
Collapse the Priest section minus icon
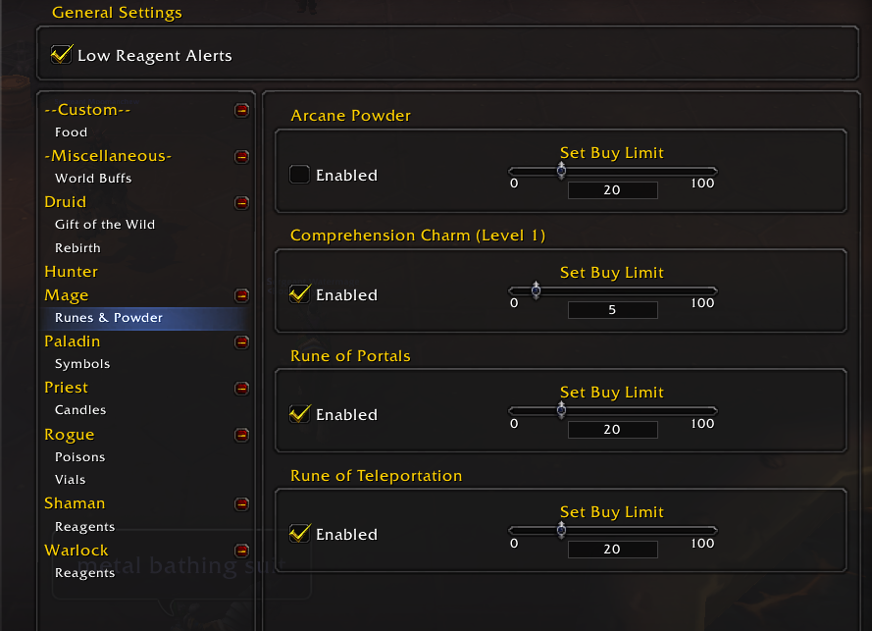tap(241, 388)
